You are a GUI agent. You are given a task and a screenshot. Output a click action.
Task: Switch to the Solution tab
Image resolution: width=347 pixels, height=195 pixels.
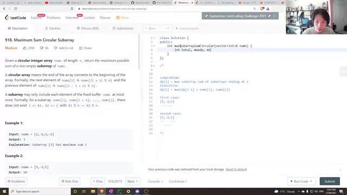coord(53,28)
